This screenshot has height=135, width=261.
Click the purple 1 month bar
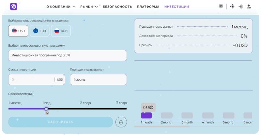pyautogui.click(x=146, y=115)
